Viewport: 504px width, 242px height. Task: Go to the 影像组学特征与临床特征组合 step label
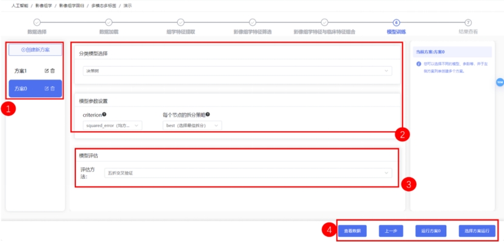(325, 32)
